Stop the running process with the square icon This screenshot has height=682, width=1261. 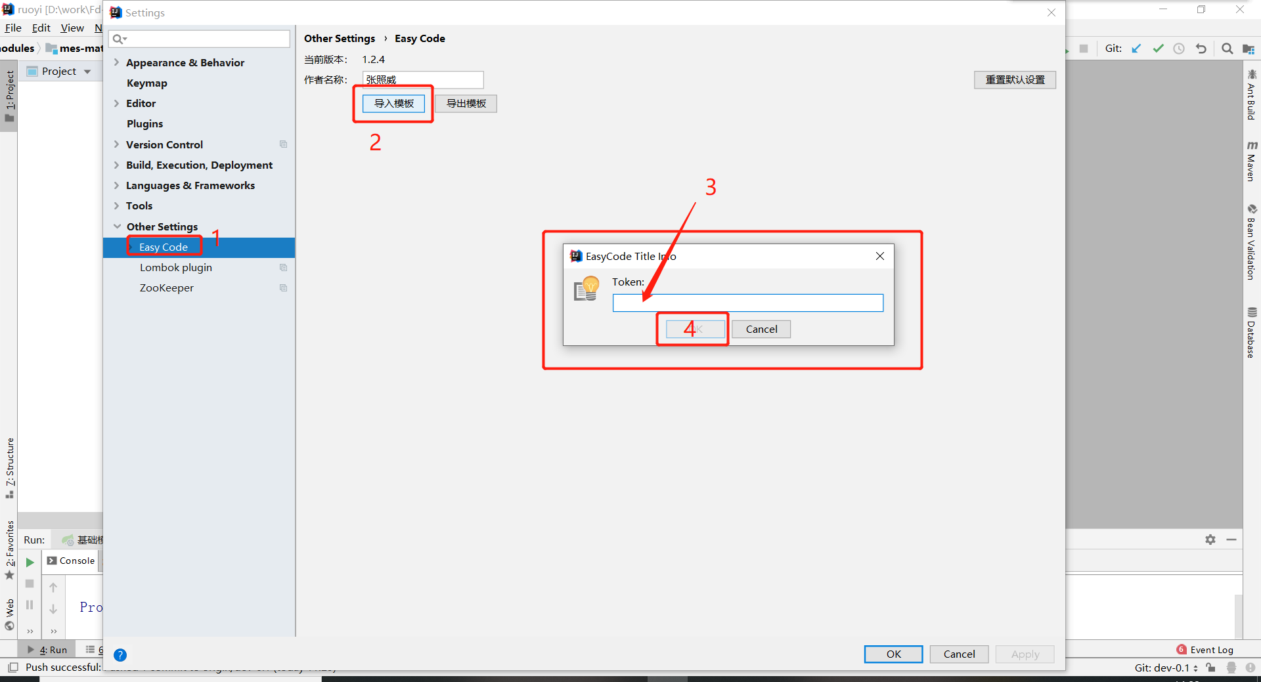[30, 584]
